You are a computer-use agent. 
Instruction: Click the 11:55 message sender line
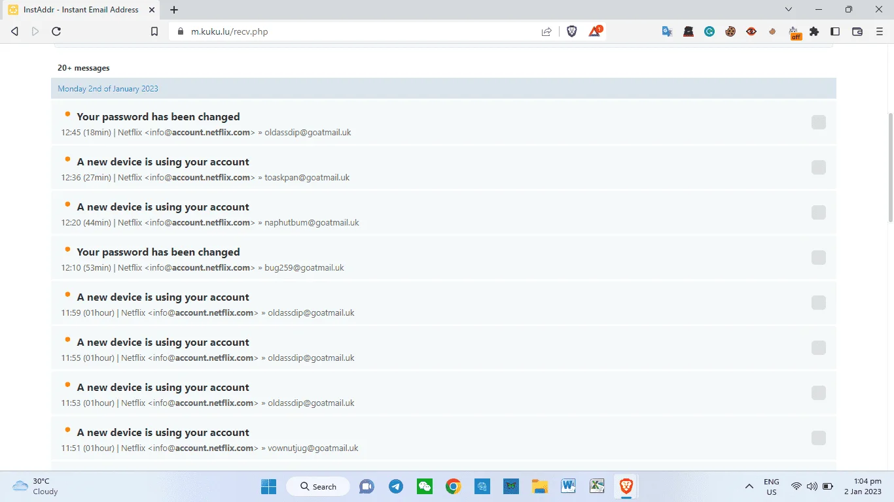click(208, 358)
